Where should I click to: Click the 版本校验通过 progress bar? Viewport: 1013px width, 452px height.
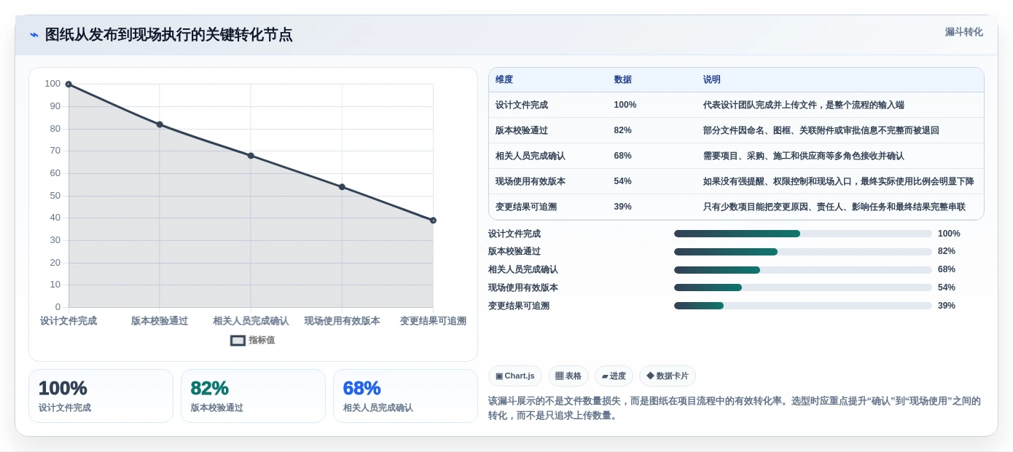803,252
